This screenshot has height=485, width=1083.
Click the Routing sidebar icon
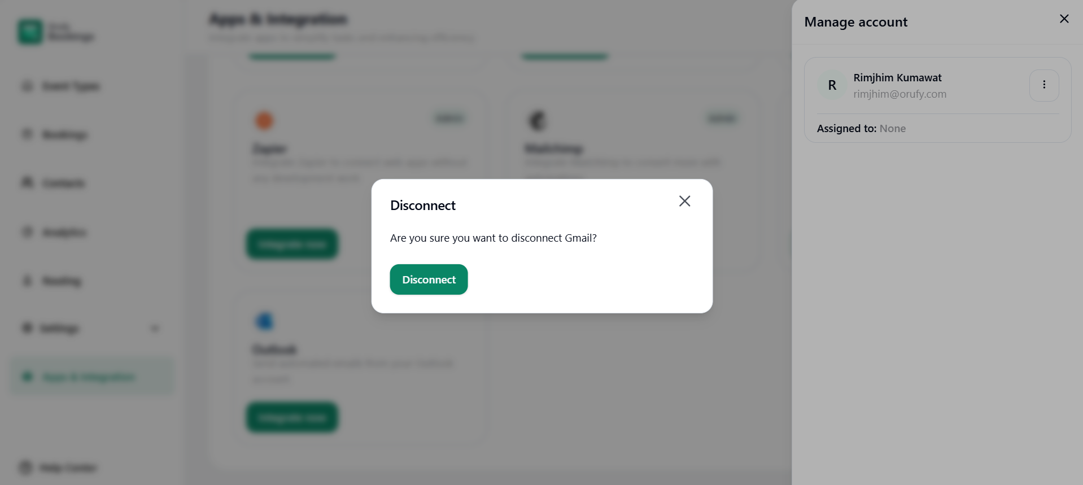(27, 281)
